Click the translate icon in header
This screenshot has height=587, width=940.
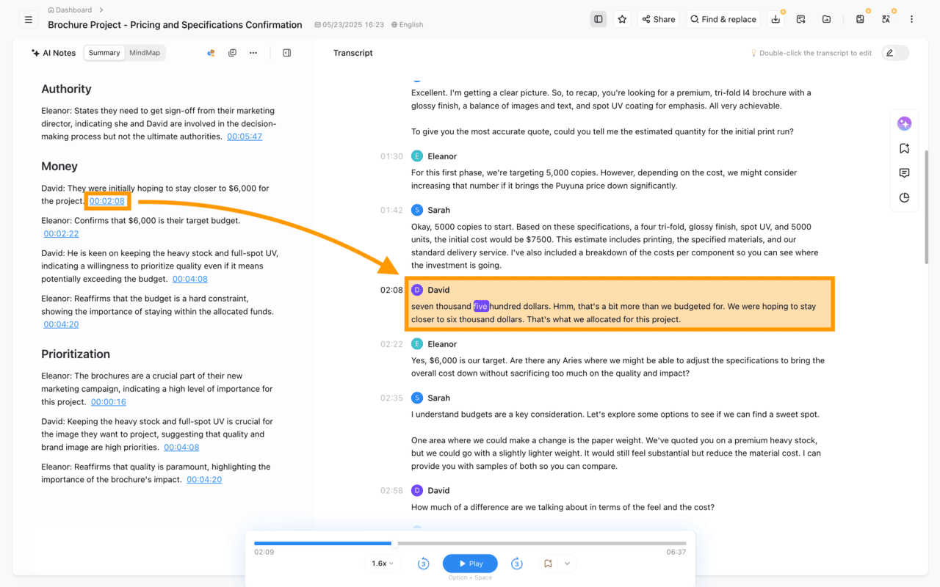click(886, 19)
